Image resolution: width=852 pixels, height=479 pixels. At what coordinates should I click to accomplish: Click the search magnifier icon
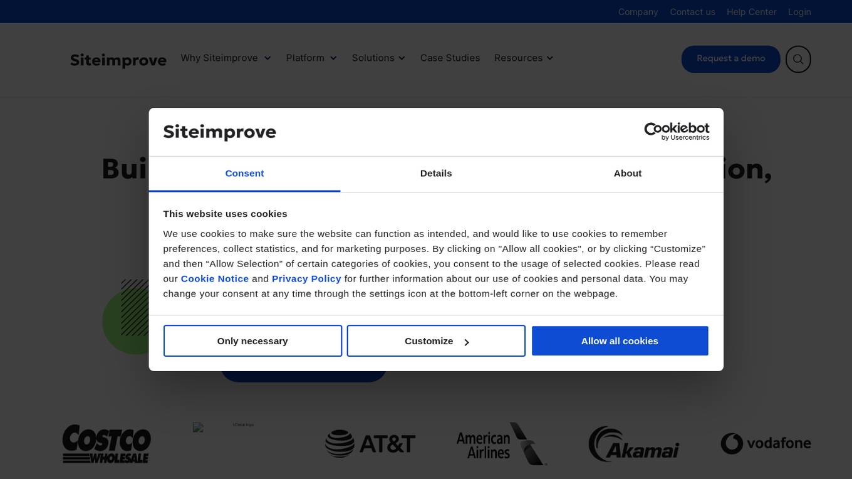[x=798, y=59]
